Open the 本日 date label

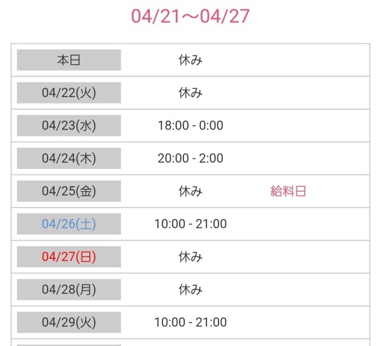(x=69, y=60)
